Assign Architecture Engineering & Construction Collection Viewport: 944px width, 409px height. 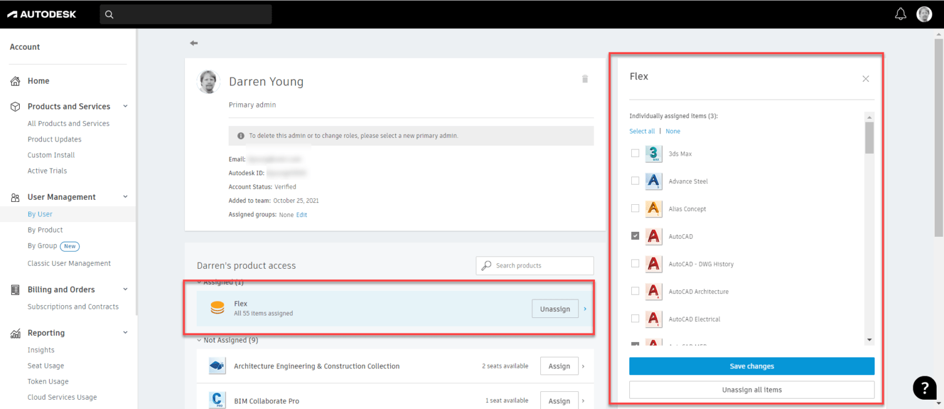559,366
